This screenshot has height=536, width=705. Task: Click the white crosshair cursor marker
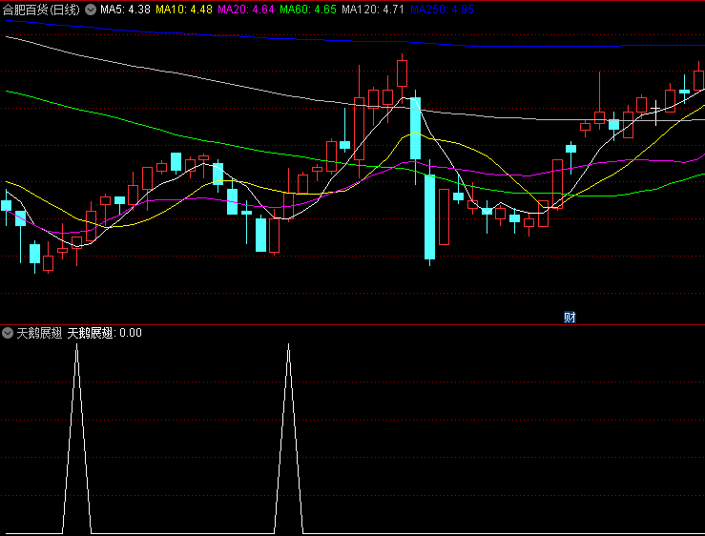pos(655,111)
